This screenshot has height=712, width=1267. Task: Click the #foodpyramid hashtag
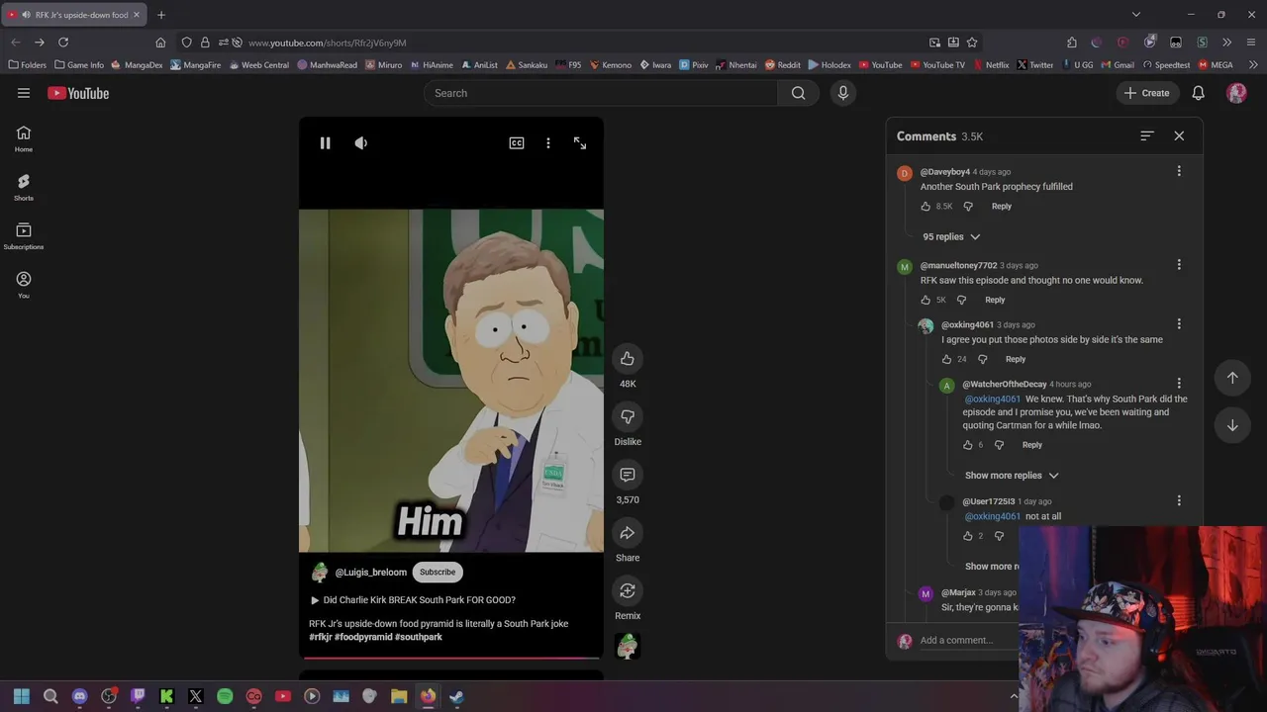[x=363, y=637]
